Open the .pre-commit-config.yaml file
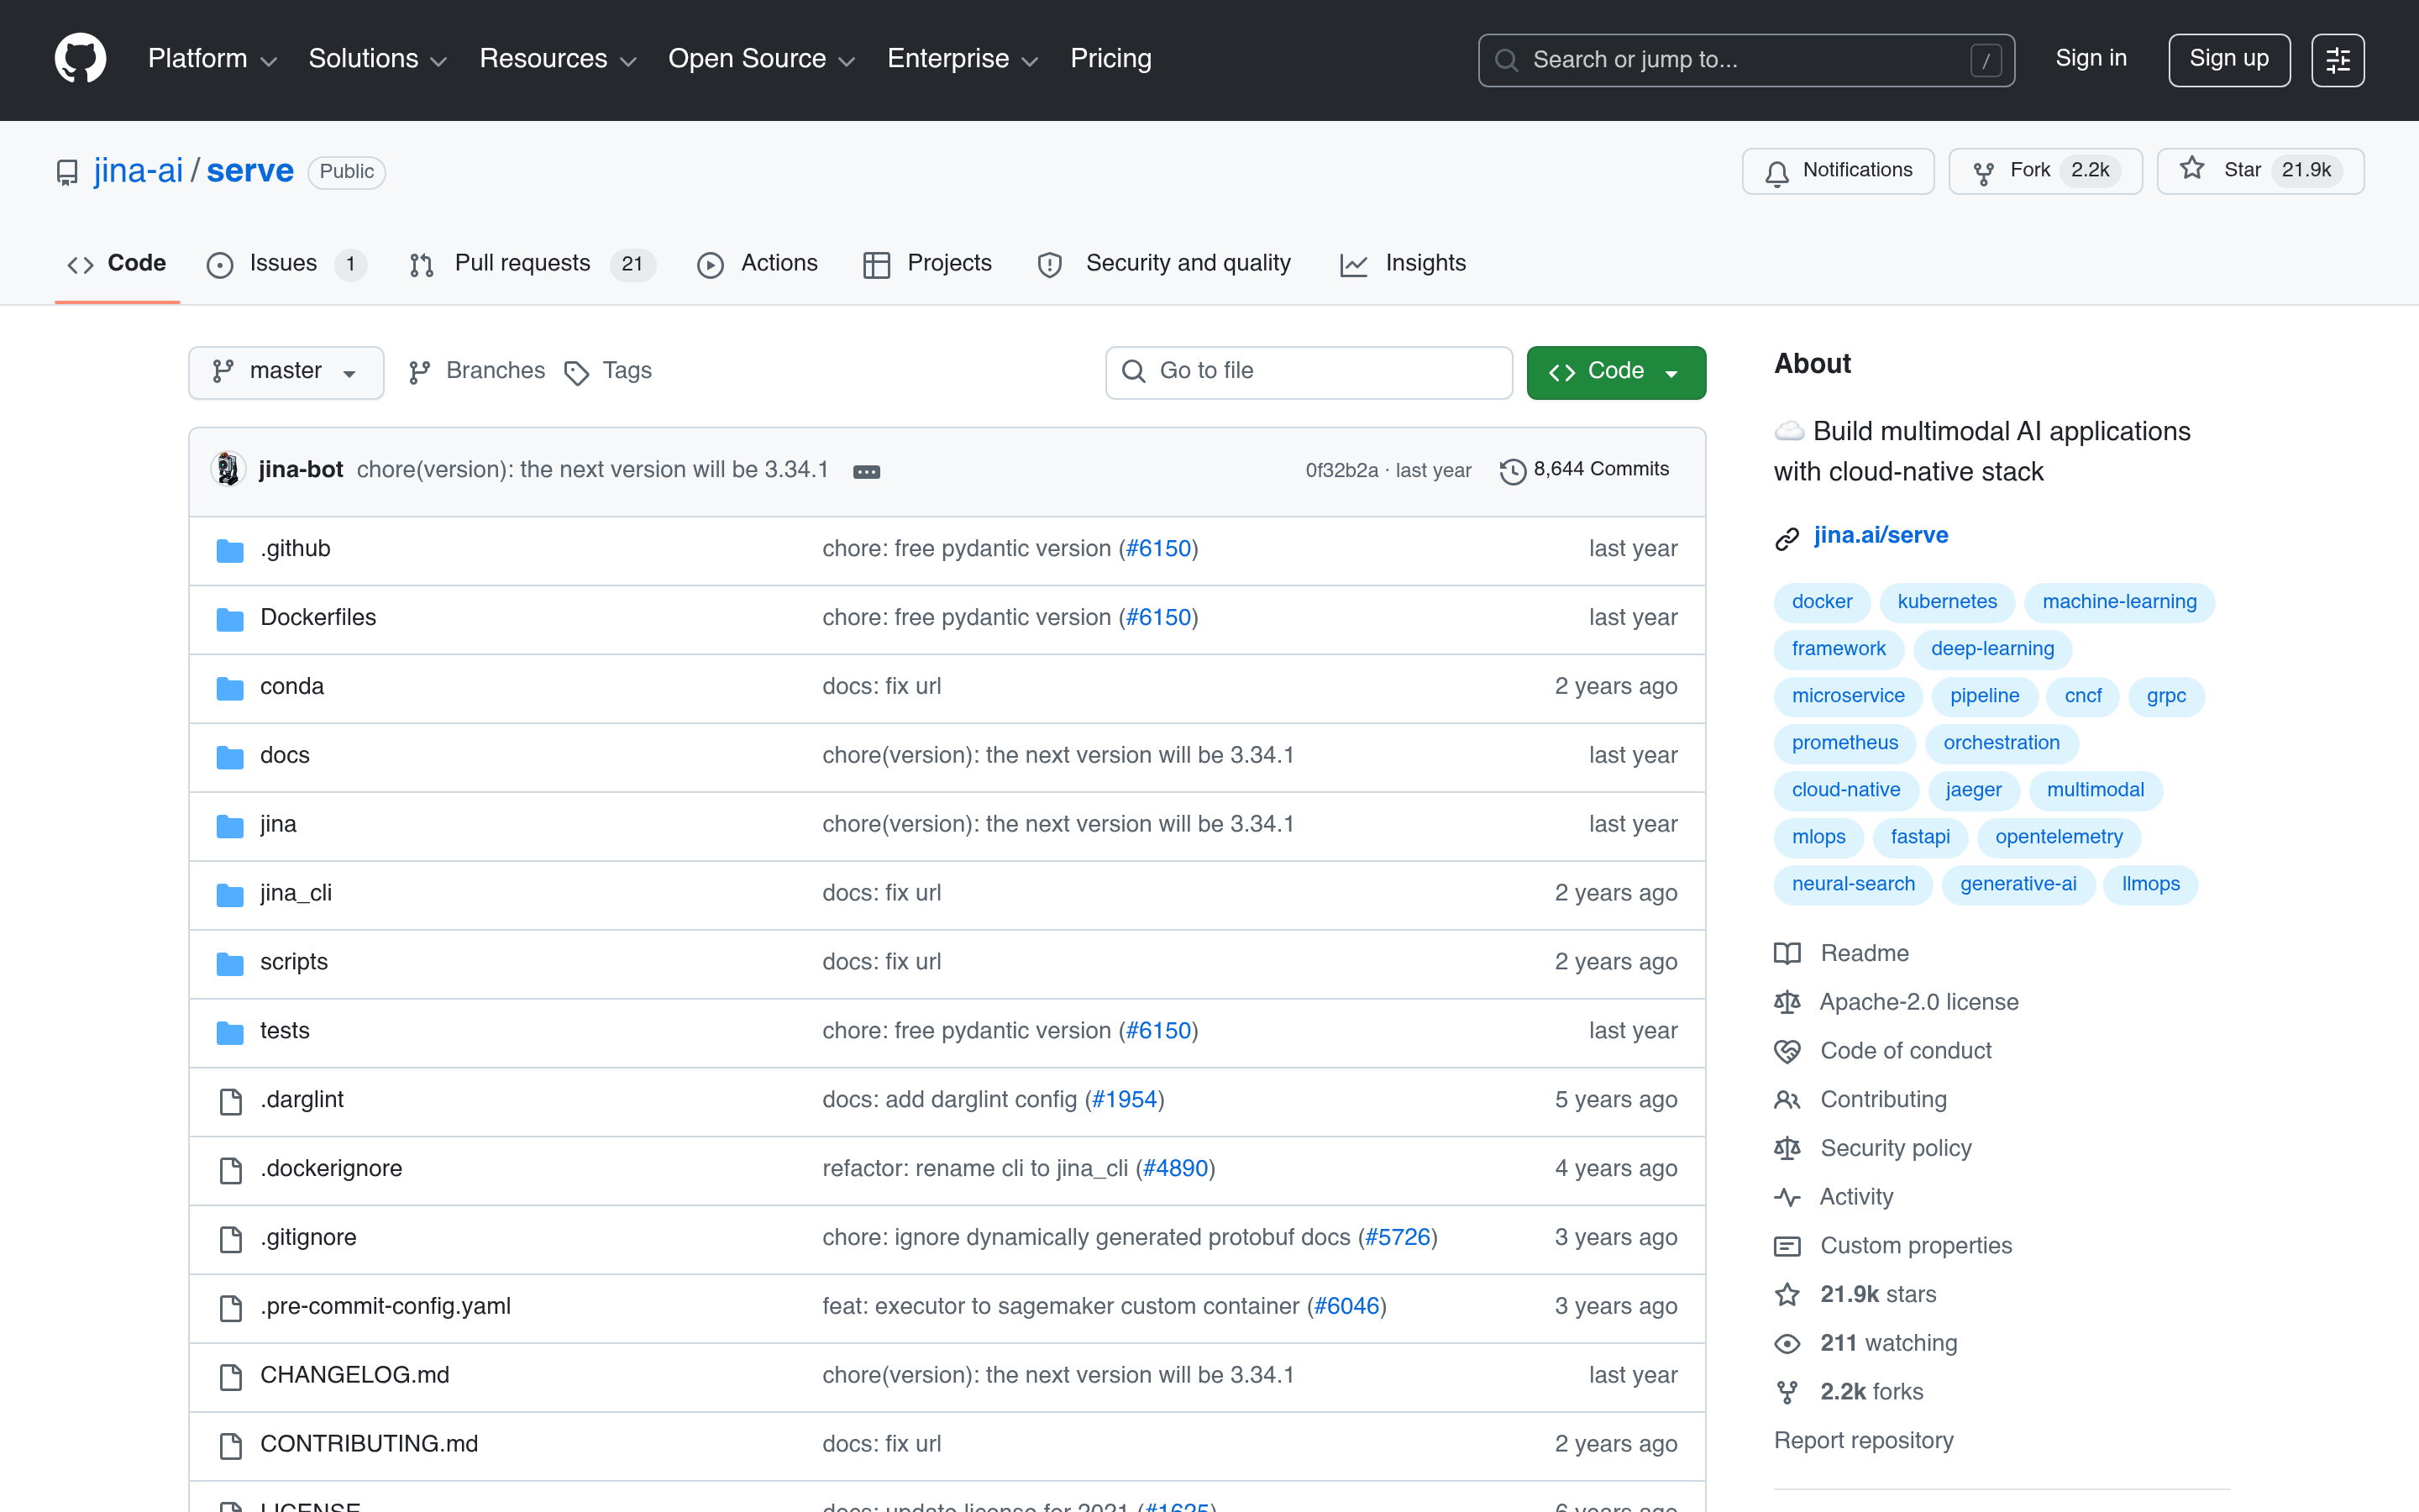 pyautogui.click(x=385, y=1306)
